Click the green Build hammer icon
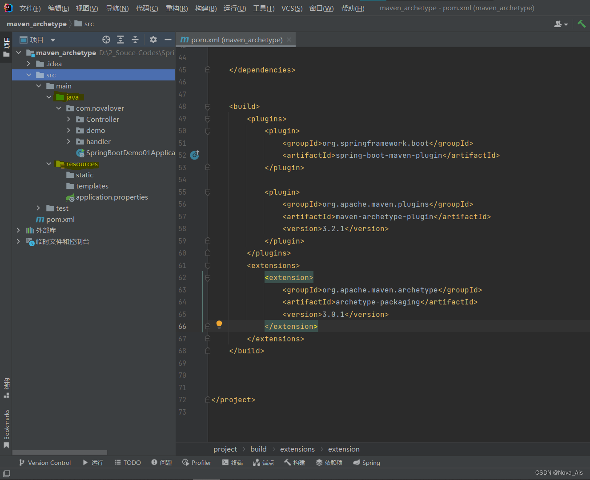The width and height of the screenshot is (590, 480). 582,24
